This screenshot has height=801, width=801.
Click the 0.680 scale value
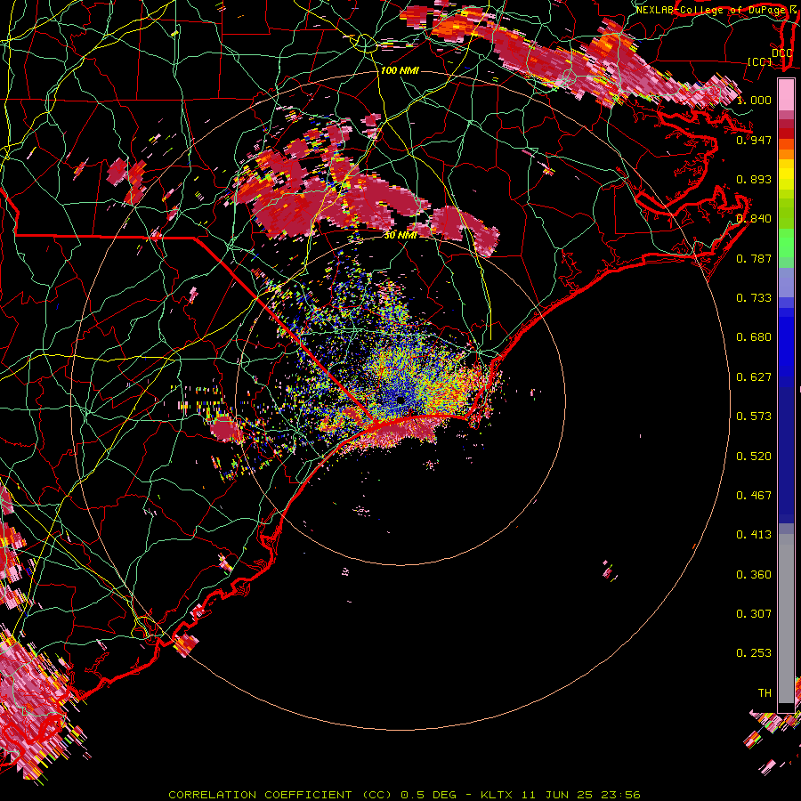click(754, 337)
